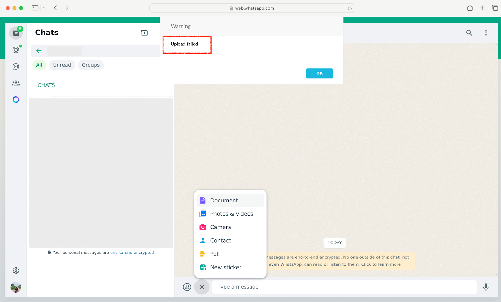
Task: Click the CHATS section heading
Action: tap(46, 85)
